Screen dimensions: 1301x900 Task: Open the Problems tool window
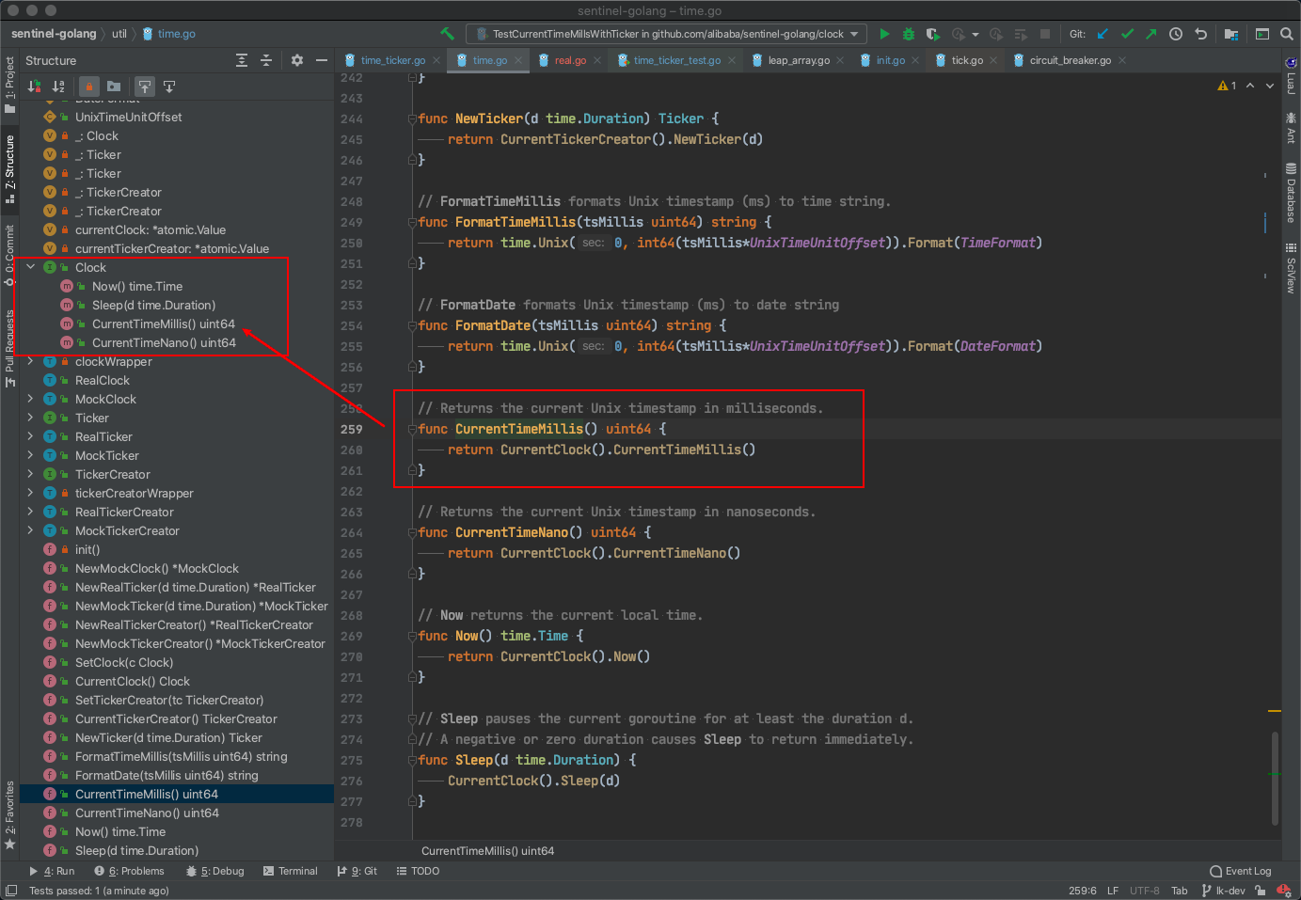click(129, 871)
